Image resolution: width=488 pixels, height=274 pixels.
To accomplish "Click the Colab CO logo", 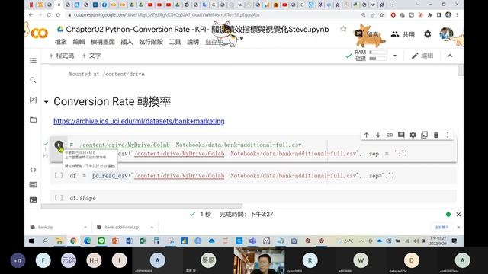I will coord(39,33).
